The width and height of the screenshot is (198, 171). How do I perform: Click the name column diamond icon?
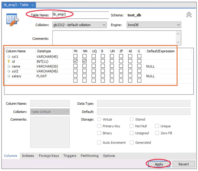[9, 66]
